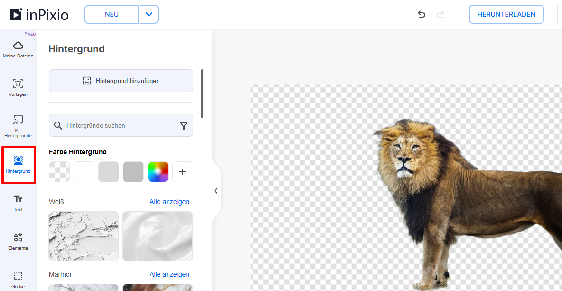Show all Marmor backgrounds
562x291 pixels.
click(169, 274)
